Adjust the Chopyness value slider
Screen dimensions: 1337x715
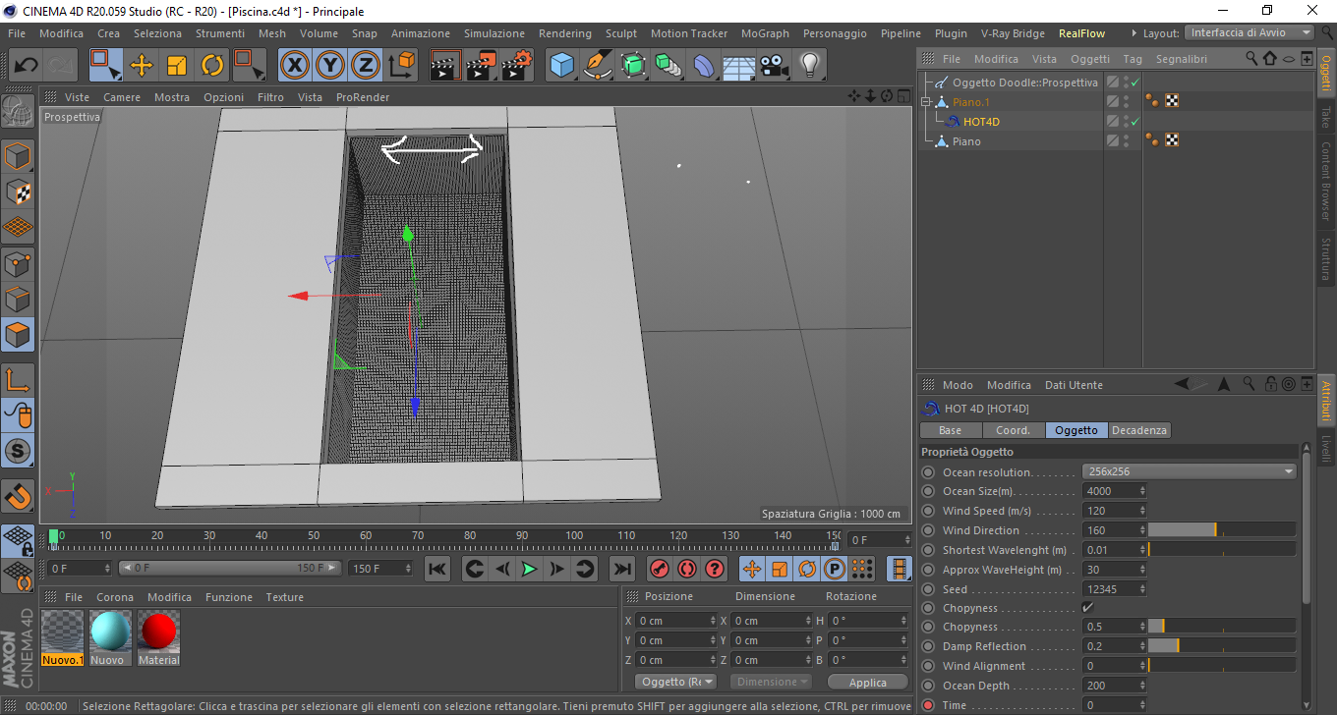pyautogui.click(x=1222, y=627)
